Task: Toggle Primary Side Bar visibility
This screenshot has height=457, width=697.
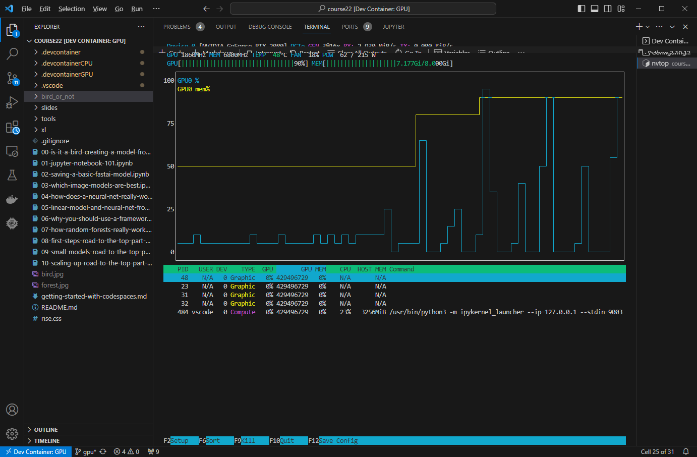Action: tap(582, 9)
